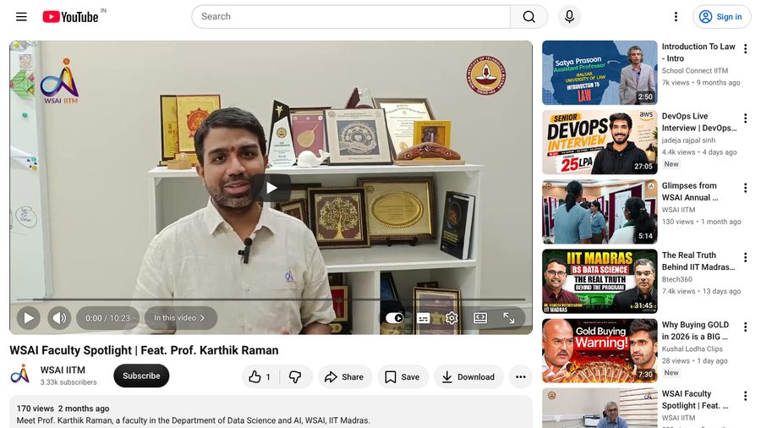The image size is (761, 428).
Task: Open DevOps Live Interview thumbnail
Action: pos(599,142)
